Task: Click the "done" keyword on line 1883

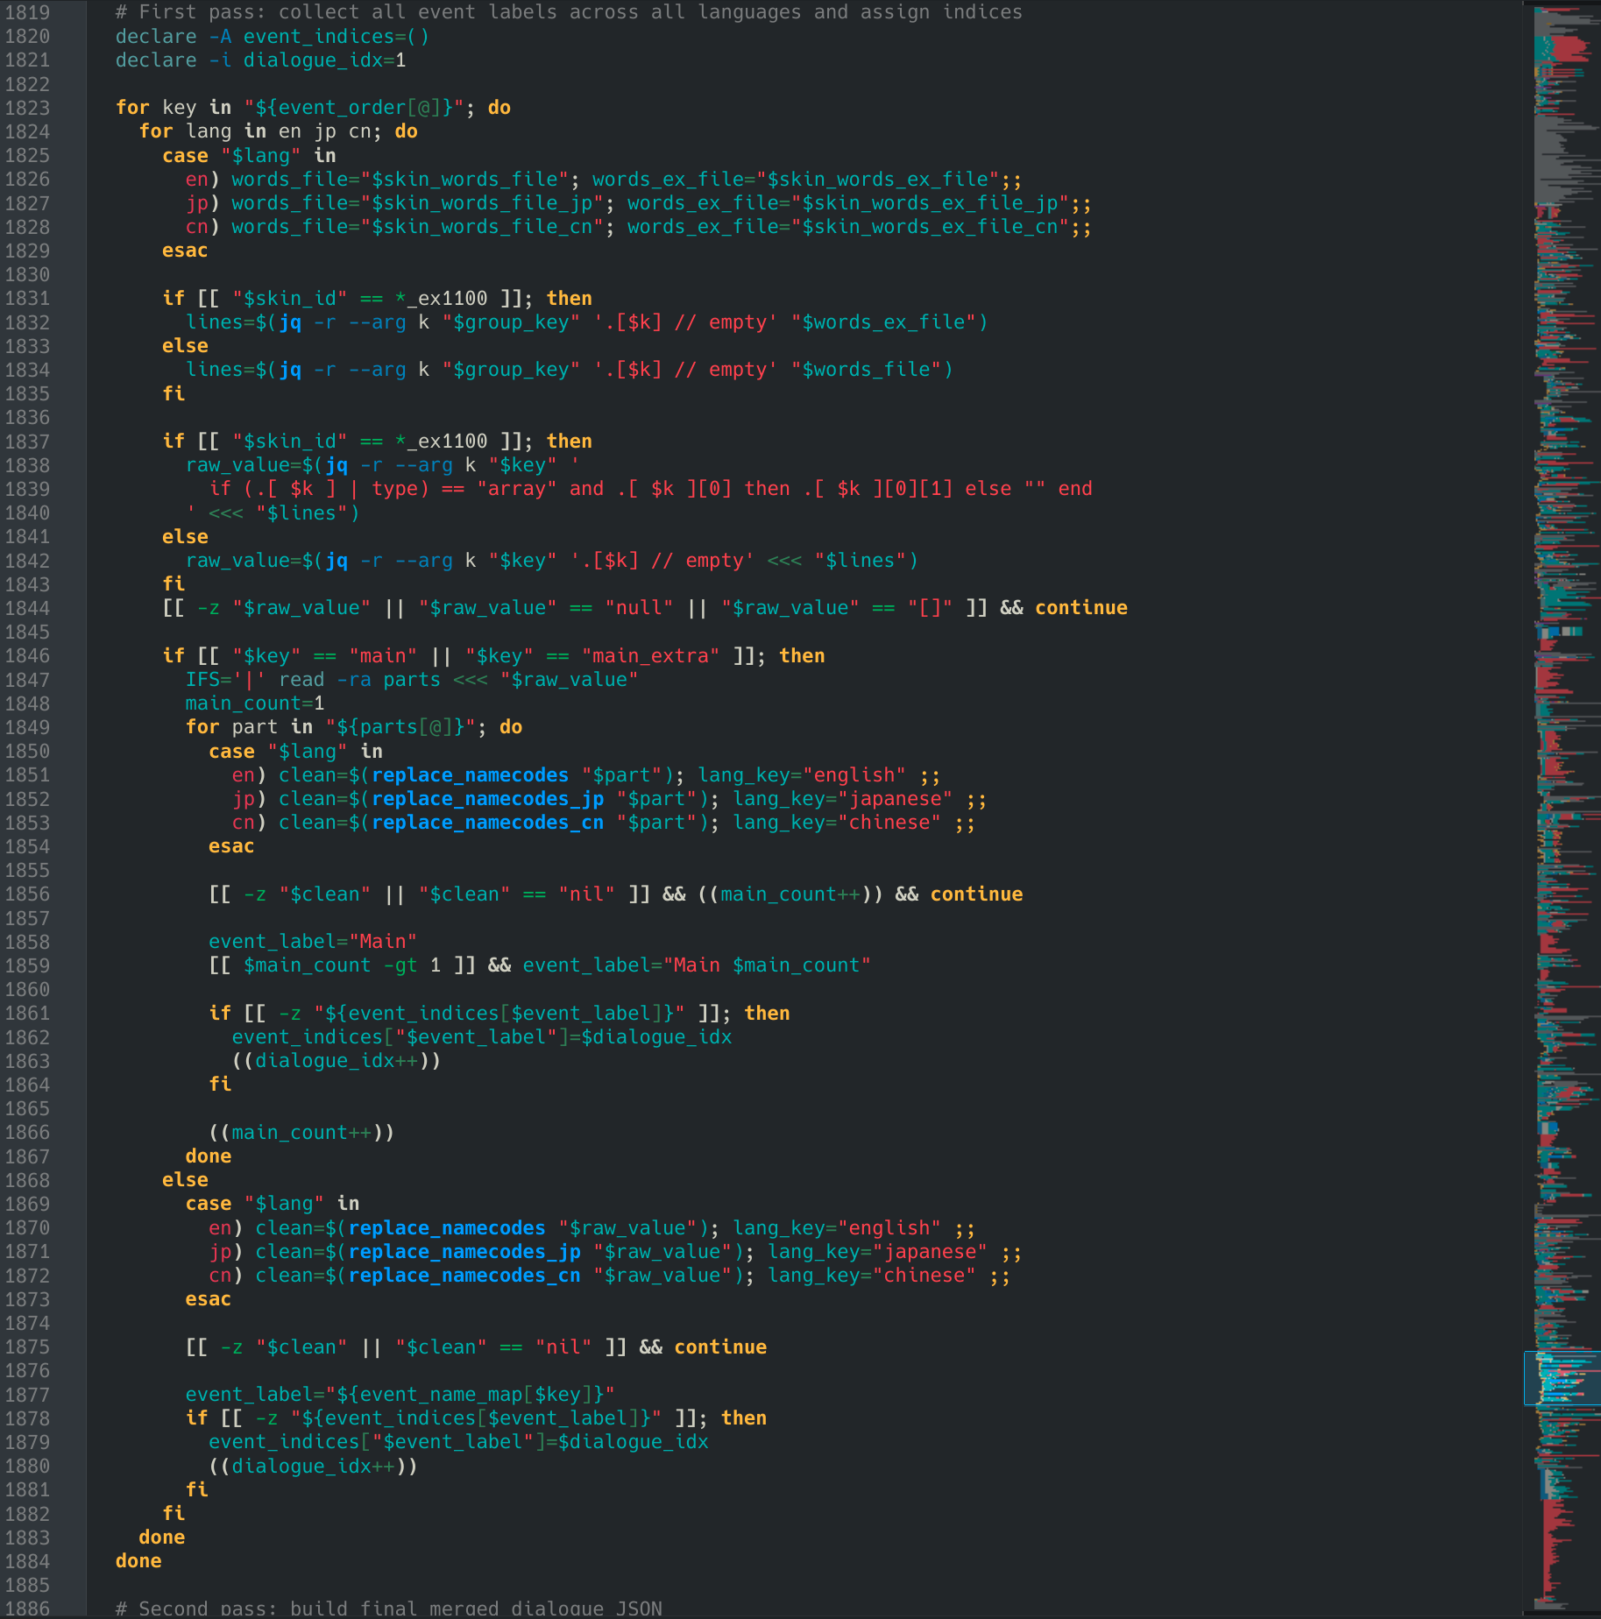Action: click(162, 1538)
